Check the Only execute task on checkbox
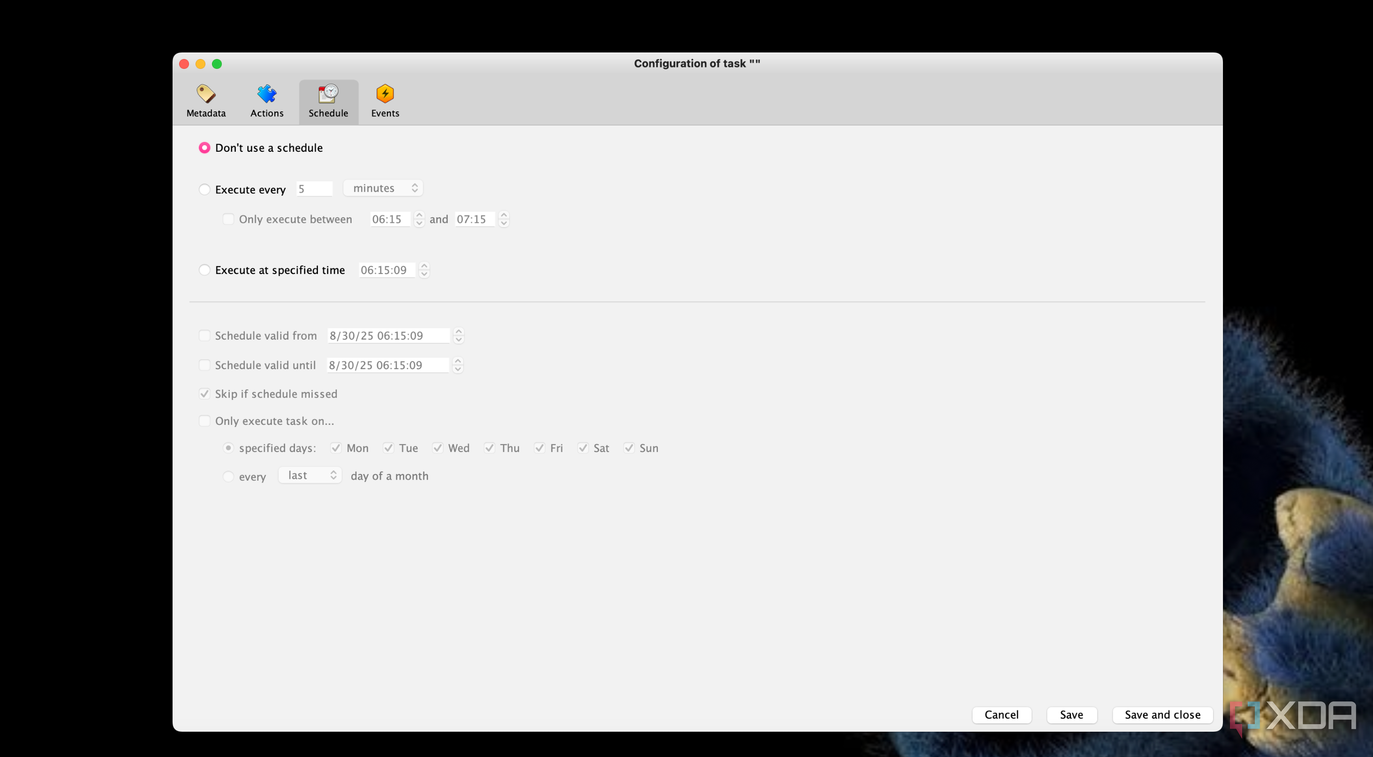 [204, 421]
